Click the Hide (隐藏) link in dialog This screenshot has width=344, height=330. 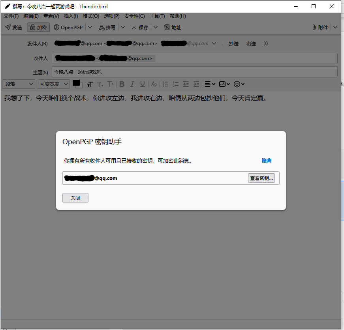pyautogui.click(x=267, y=161)
